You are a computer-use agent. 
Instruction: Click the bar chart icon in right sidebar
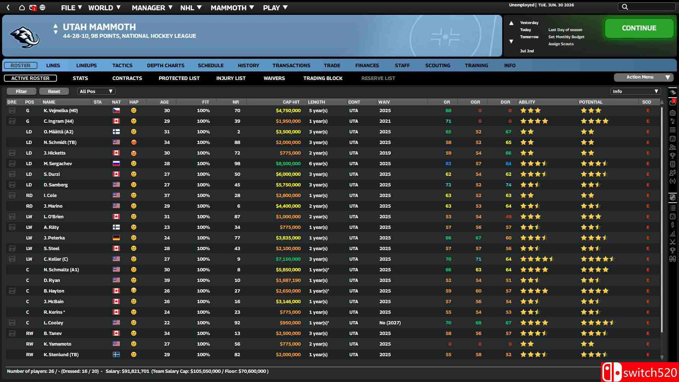click(x=672, y=233)
